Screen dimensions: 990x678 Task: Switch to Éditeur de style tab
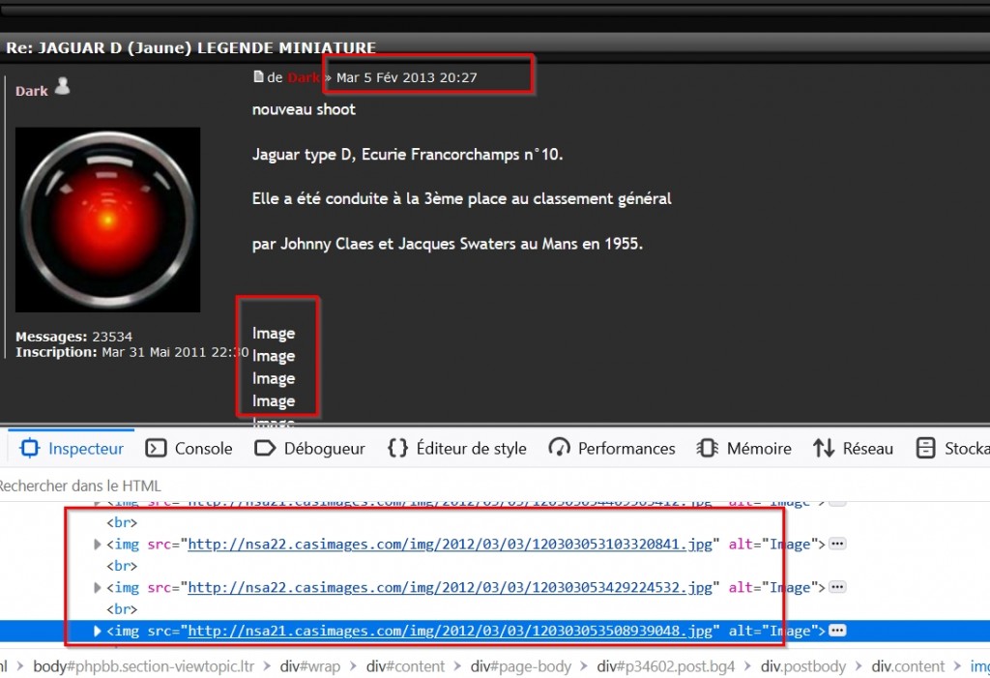[x=456, y=448]
